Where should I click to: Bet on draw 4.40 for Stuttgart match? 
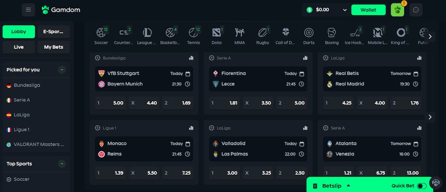[x=144, y=103]
